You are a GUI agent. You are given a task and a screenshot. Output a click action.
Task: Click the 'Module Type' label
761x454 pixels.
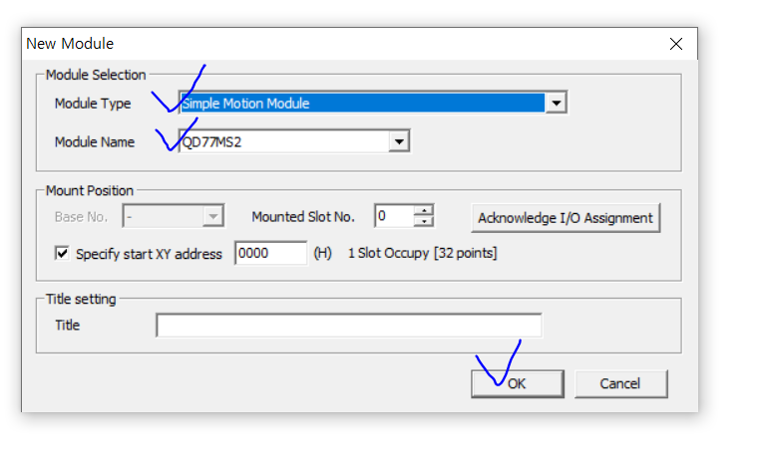click(x=93, y=104)
